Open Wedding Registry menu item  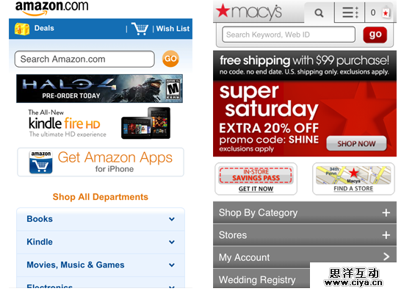(x=261, y=279)
